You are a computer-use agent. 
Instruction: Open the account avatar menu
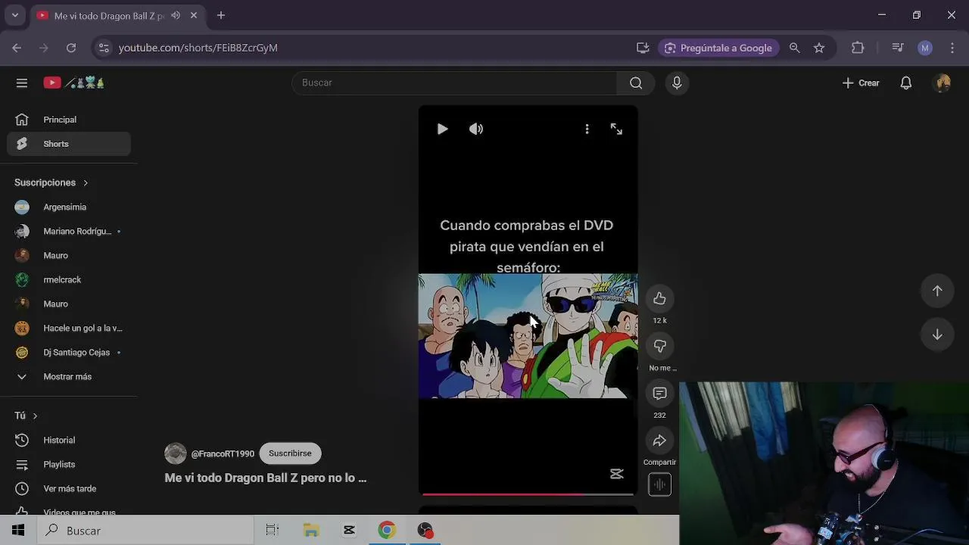943,83
